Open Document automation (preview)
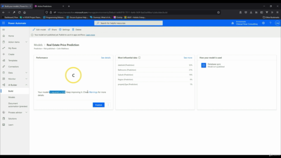 [18, 105]
